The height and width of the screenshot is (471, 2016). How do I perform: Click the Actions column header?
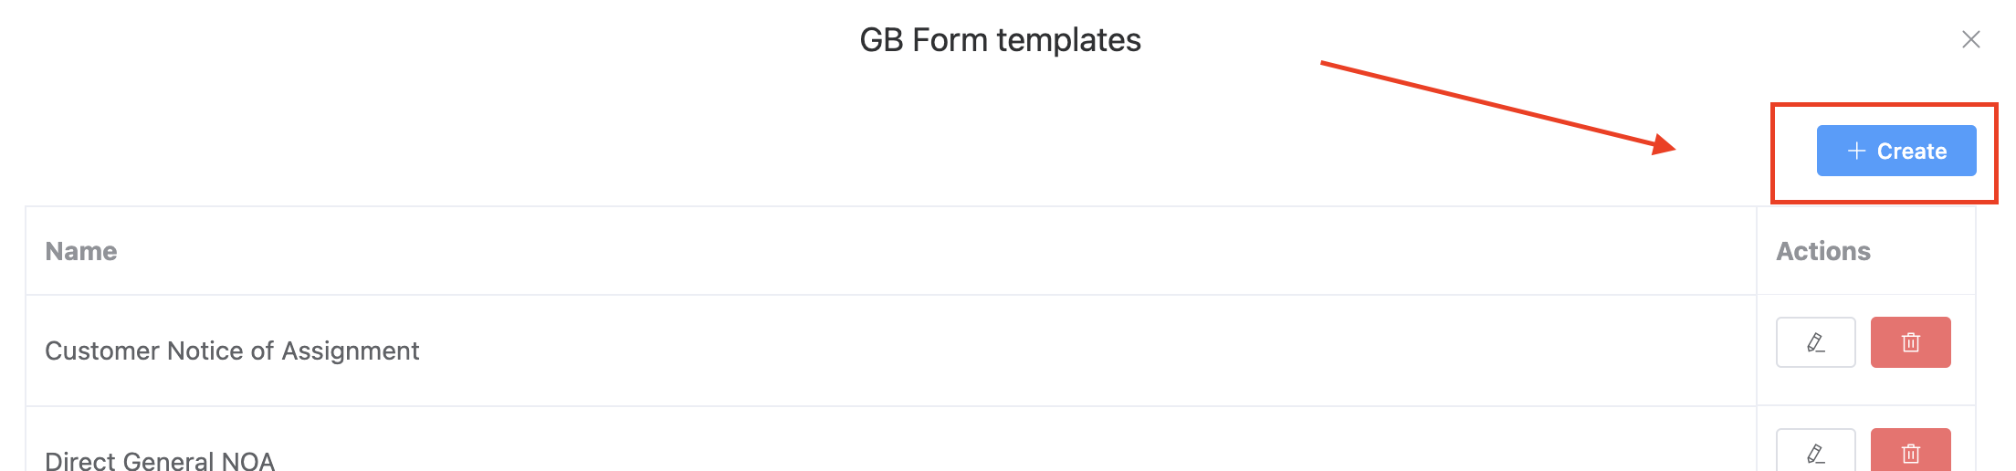point(1822,251)
